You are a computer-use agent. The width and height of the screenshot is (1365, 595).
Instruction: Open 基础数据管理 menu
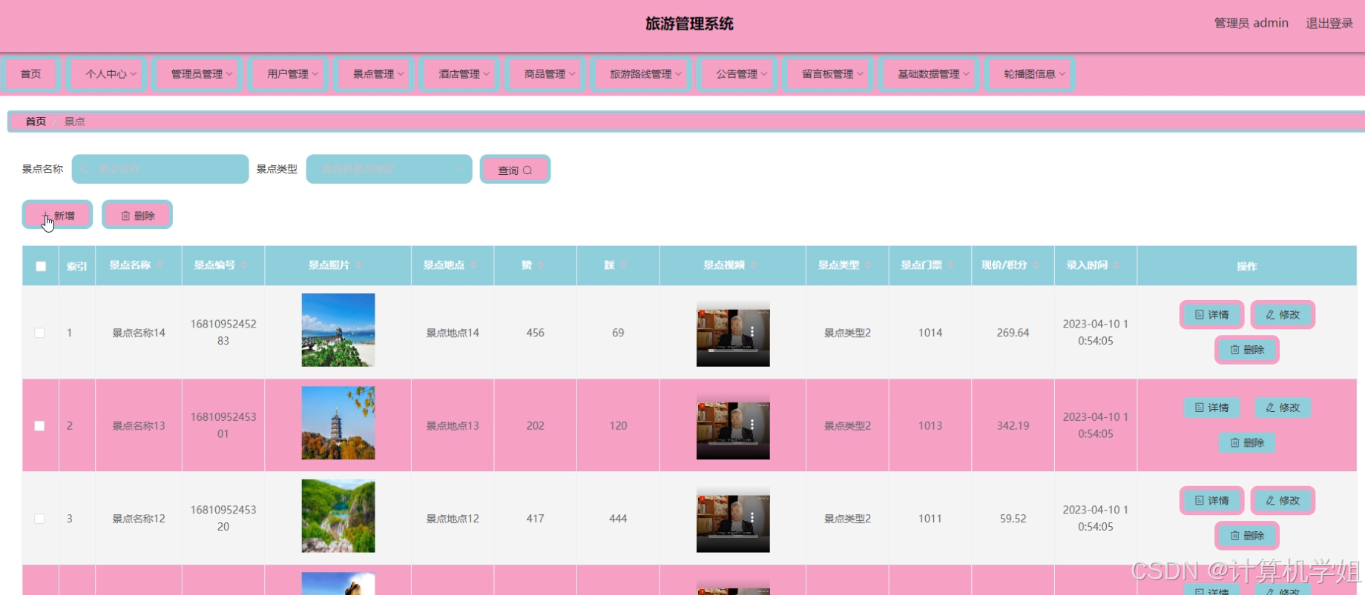click(929, 74)
